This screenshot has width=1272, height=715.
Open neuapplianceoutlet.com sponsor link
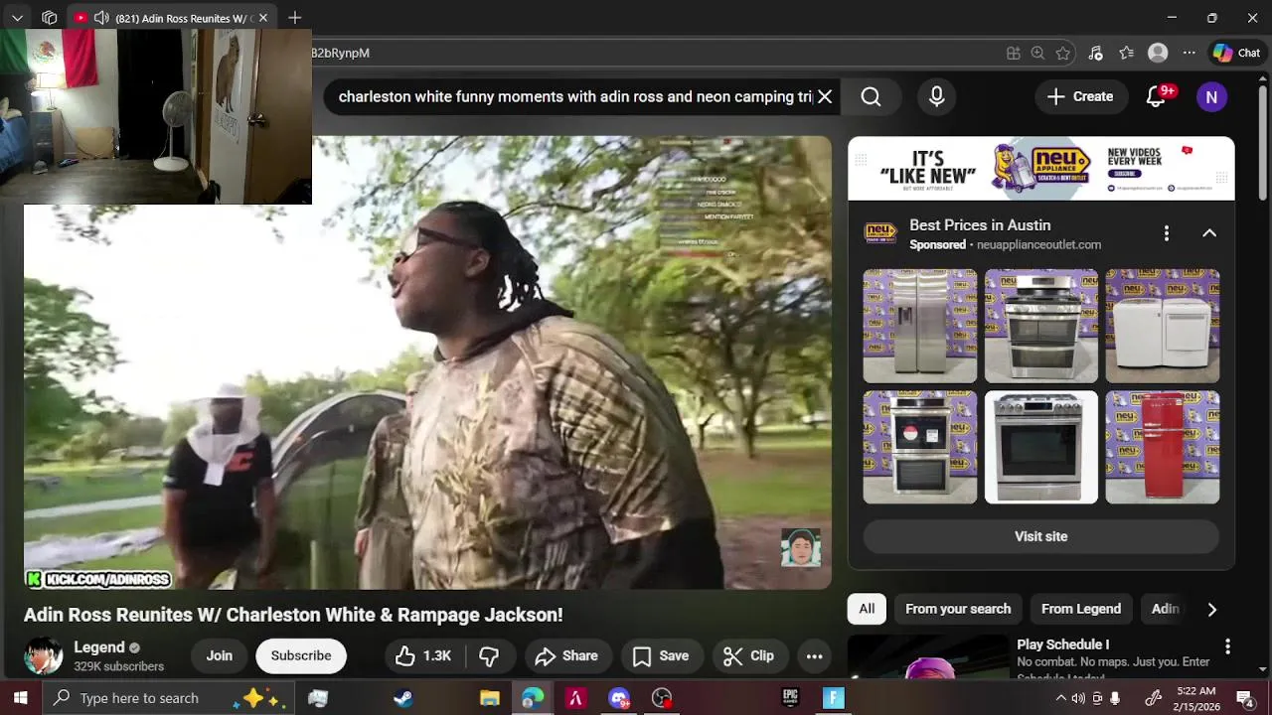[x=1038, y=244]
